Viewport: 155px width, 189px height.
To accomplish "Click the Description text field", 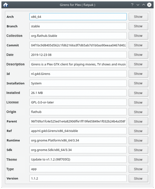I will [x=78, y=64].
